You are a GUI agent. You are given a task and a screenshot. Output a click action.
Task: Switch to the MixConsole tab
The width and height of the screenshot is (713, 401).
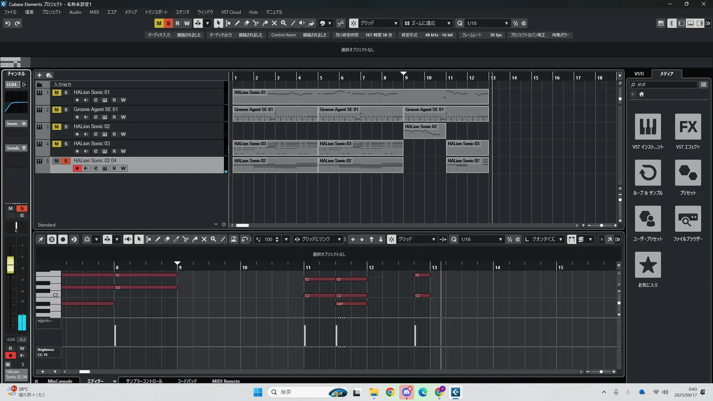tap(60, 381)
